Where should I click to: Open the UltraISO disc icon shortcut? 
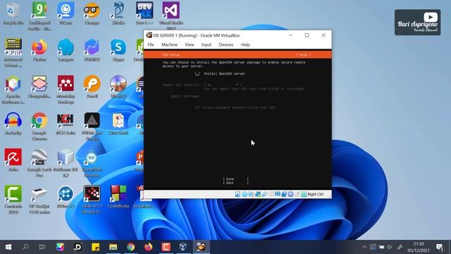tap(118, 87)
